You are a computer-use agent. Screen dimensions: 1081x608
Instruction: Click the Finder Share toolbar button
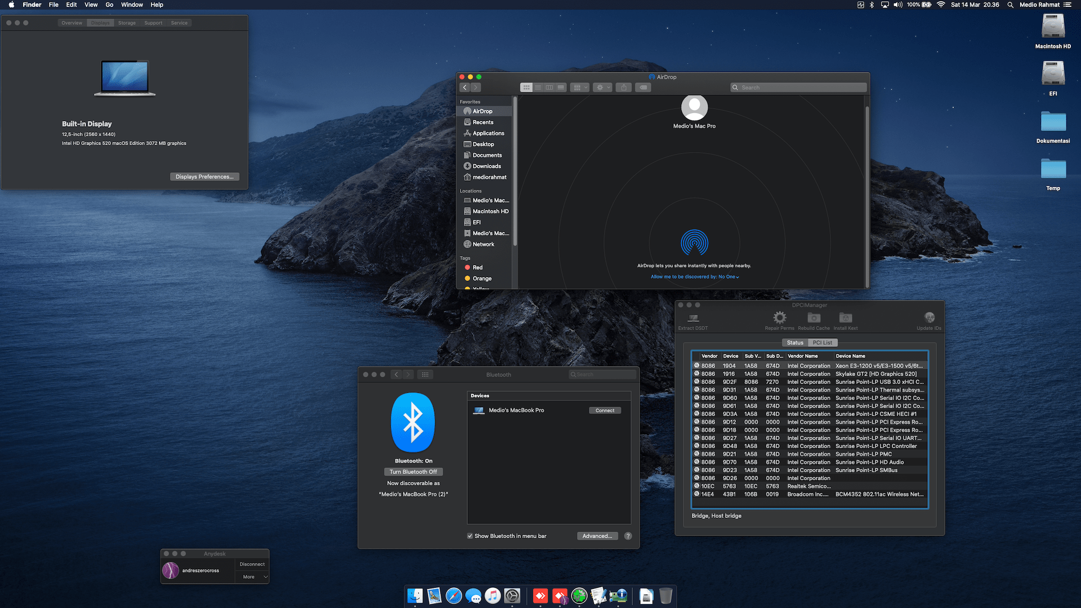[623, 87]
